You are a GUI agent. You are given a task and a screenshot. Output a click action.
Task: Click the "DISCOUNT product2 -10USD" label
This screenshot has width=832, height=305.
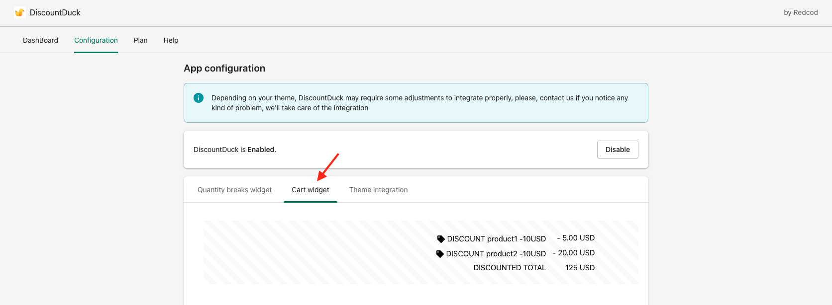coord(496,254)
